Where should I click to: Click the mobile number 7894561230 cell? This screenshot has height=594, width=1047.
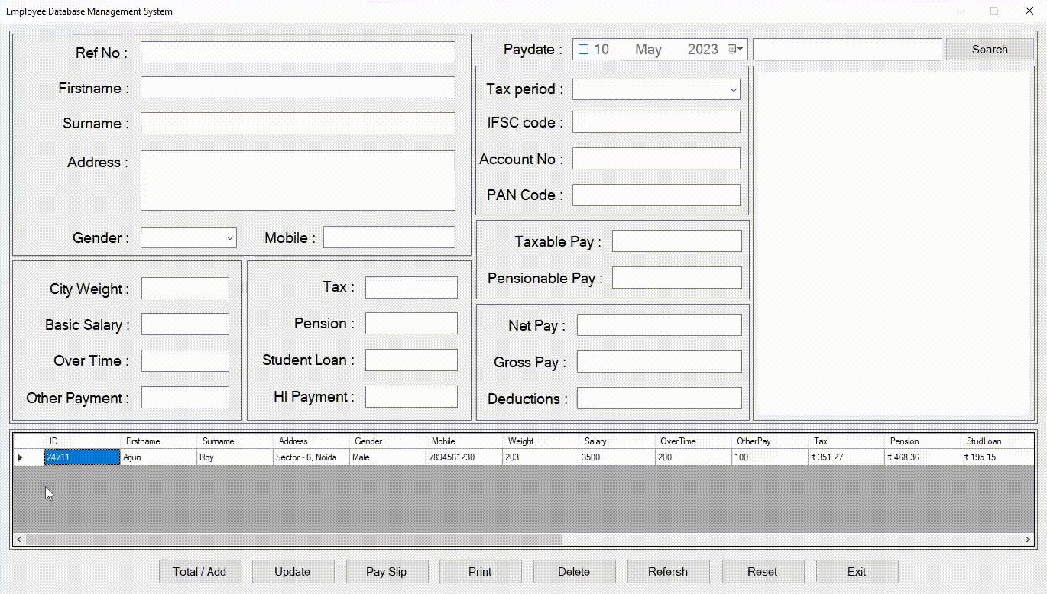465,457
